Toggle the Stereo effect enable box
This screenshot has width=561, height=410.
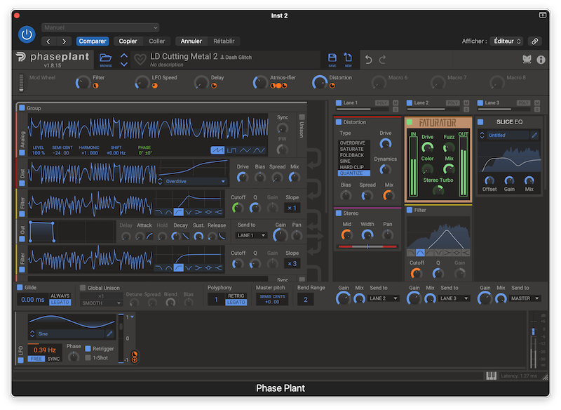click(338, 213)
